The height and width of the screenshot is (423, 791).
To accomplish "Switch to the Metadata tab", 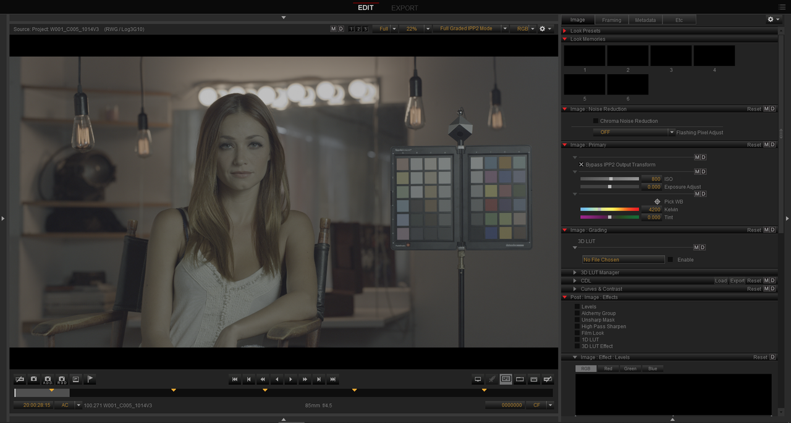I will click(645, 20).
